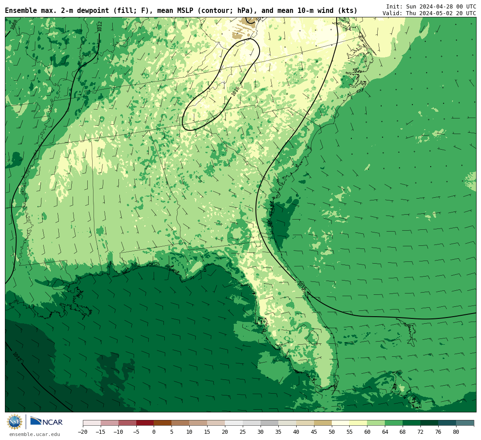Pick the dark green swatch between 68 and 72

412,423
